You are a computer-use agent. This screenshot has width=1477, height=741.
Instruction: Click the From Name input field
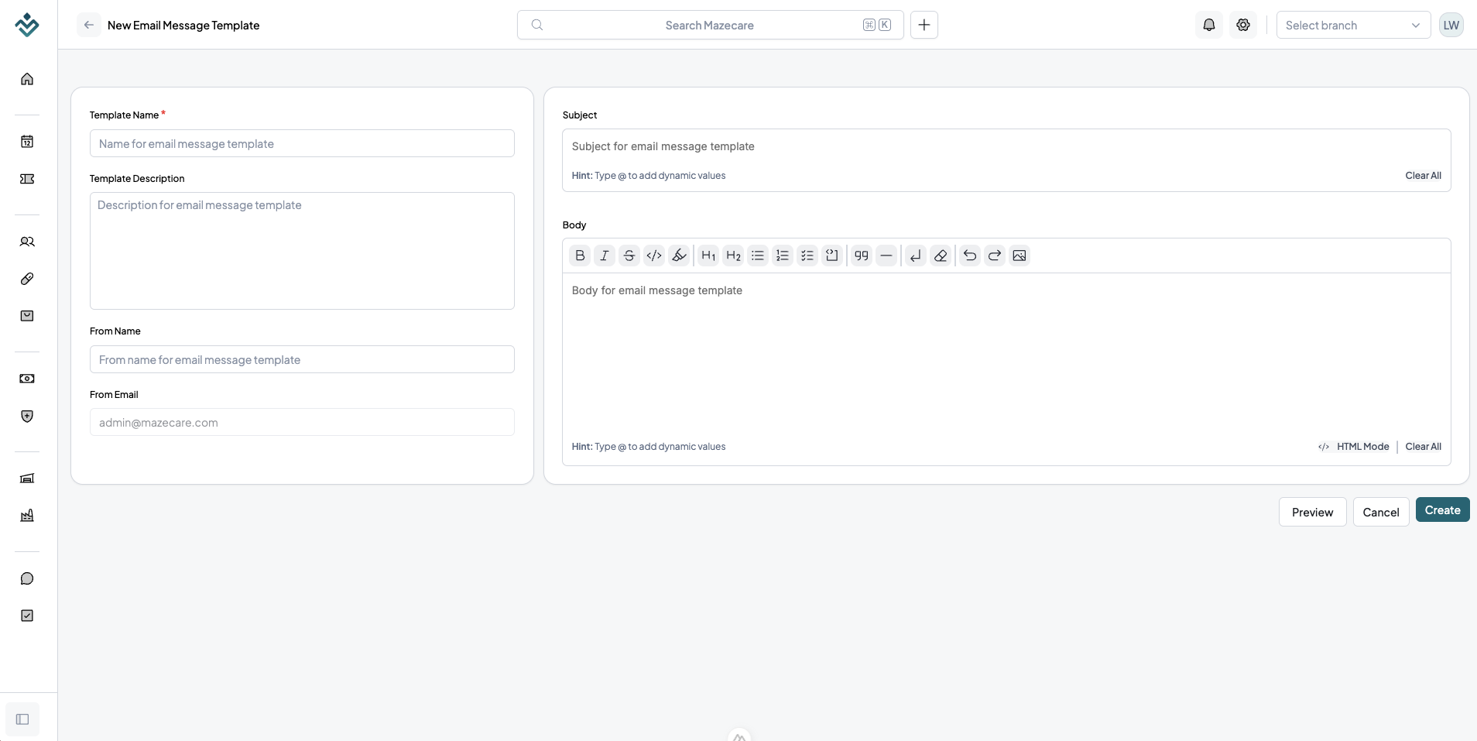coord(302,359)
